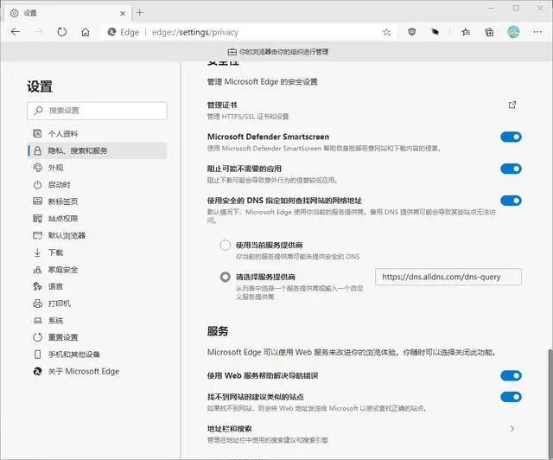The height and width of the screenshot is (460, 553).
Task: Toggle Microsoft Defender Smartscreen switch
Action: pos(511,137)
